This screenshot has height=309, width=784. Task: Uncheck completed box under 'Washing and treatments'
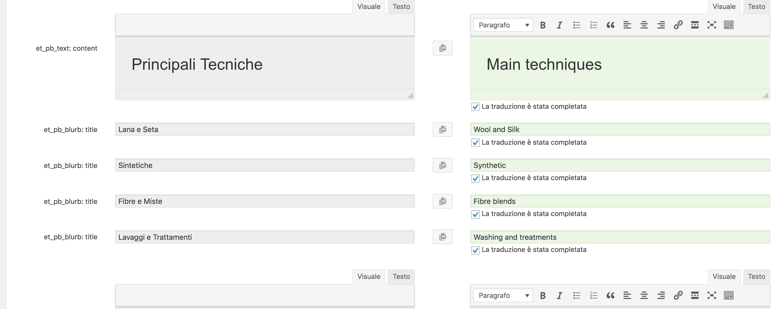click(x=475, y=250)
